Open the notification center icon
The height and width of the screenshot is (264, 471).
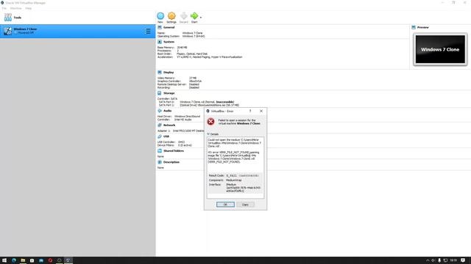tap(463, 260)
